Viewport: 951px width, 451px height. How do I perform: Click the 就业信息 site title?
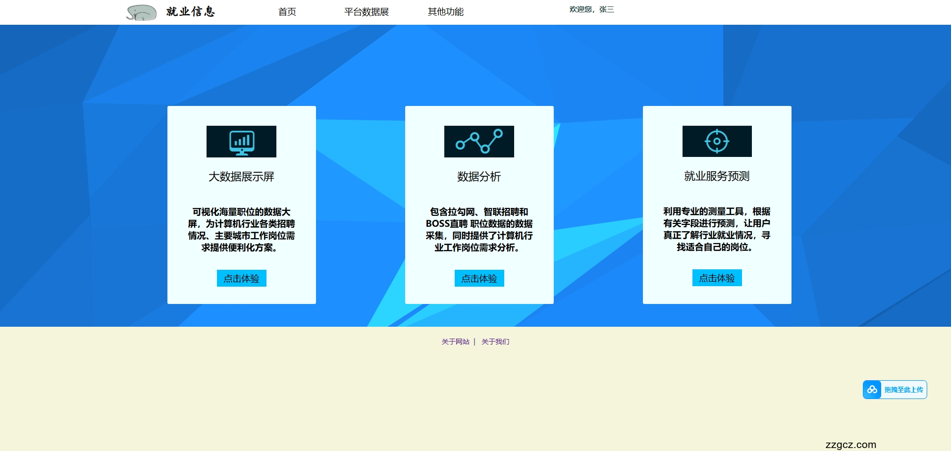tap(191, 12)
